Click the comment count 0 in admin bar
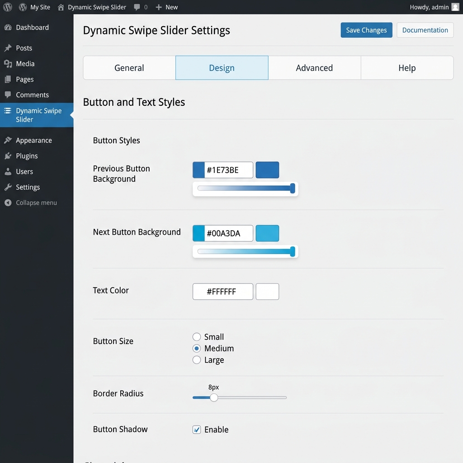Screen dimensions: 463x463 tap(146, 7)
